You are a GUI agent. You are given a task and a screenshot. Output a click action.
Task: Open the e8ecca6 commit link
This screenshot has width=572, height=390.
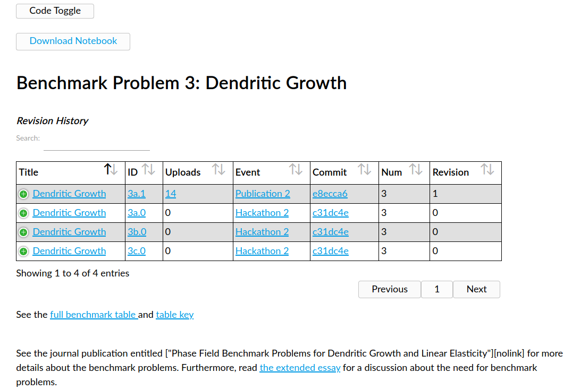[330, 194]
